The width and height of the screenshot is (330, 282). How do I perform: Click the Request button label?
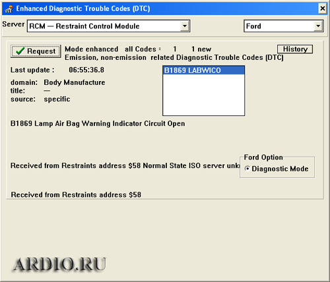[42, 51]
